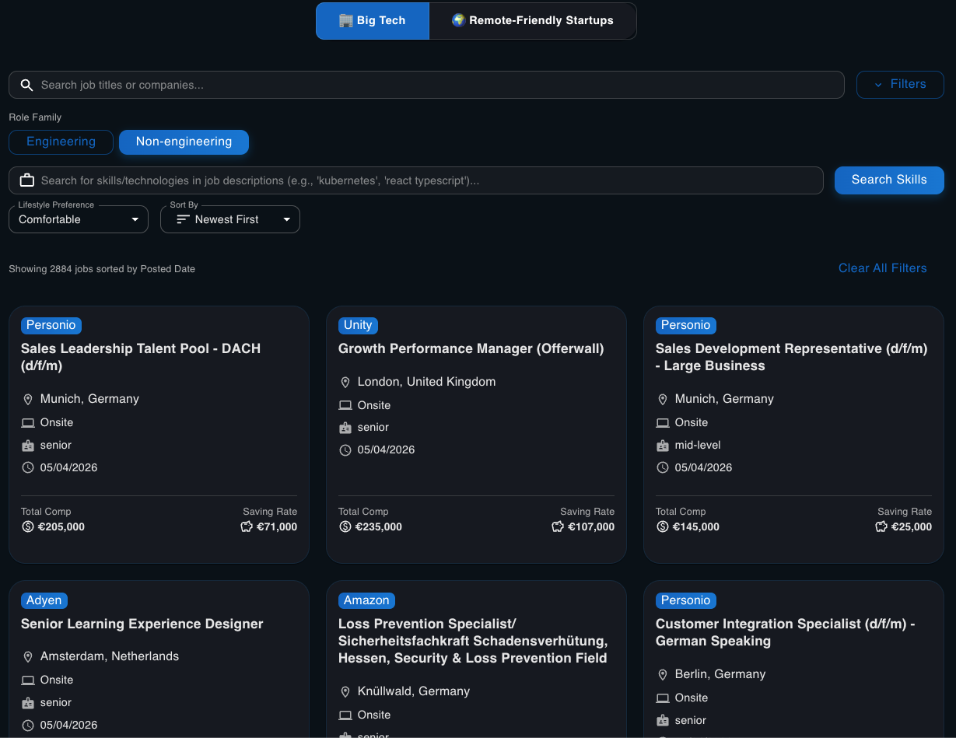Click the Amazon company tag

[x=366, y=600]
